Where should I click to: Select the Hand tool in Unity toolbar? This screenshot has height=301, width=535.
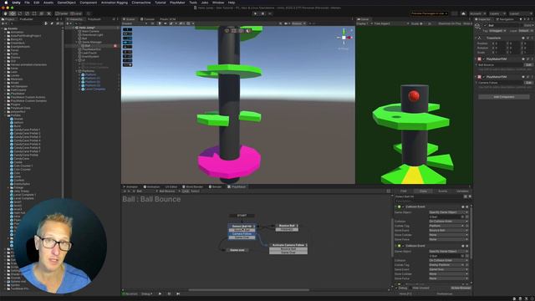[x=6, y=13]
